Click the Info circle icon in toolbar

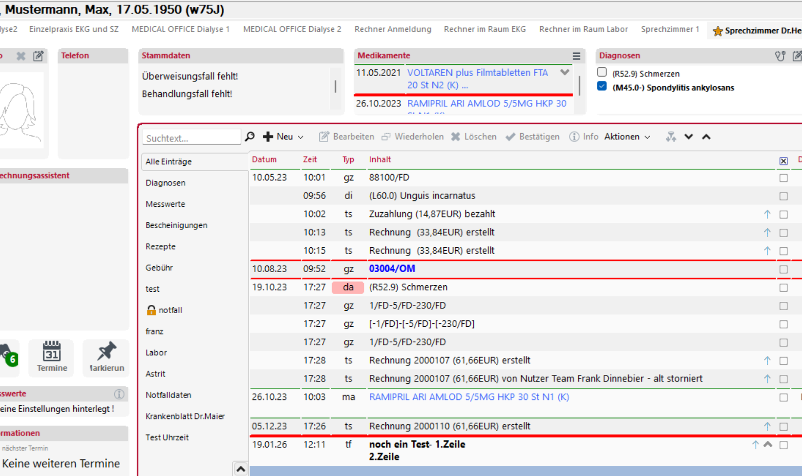click(x=574, y=137)
